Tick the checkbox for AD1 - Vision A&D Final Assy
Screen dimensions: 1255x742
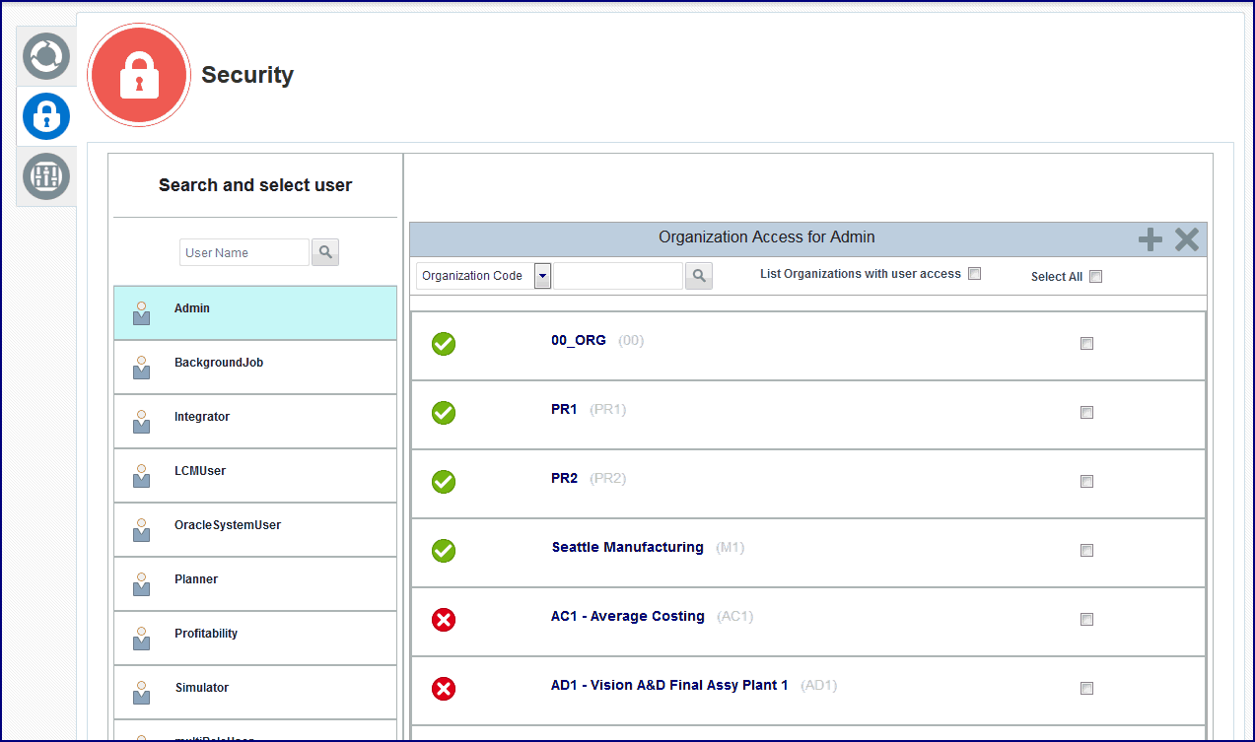click(1086, 689)
